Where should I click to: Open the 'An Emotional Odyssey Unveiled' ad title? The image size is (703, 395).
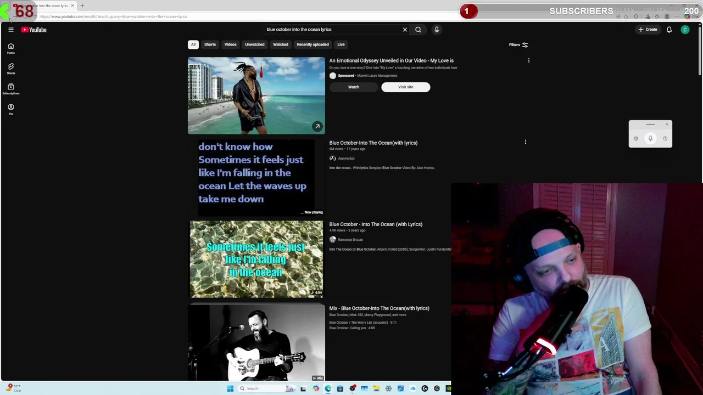click(x=392, y=60)
